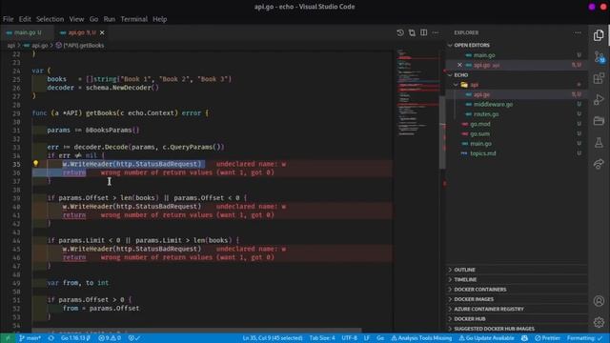Open the View menu
Viewport: 610px width, 343px height.
(x=76, y=19)
